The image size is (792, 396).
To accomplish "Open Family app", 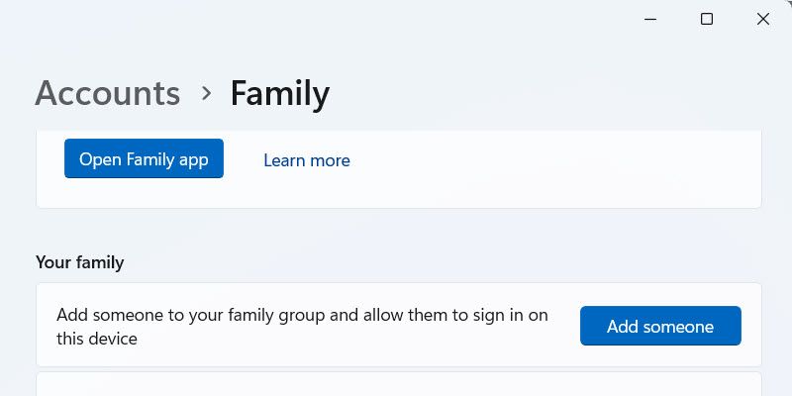I will point(144,159).
